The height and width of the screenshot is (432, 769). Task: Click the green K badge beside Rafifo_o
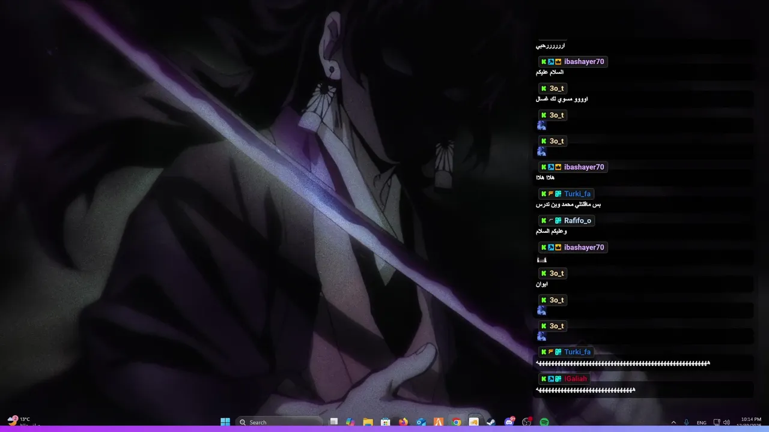tap(544, 221)
